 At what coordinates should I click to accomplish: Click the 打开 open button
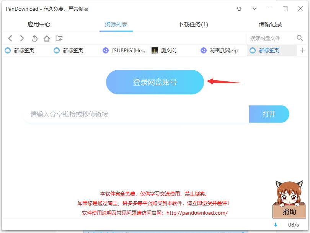point(269,114)
